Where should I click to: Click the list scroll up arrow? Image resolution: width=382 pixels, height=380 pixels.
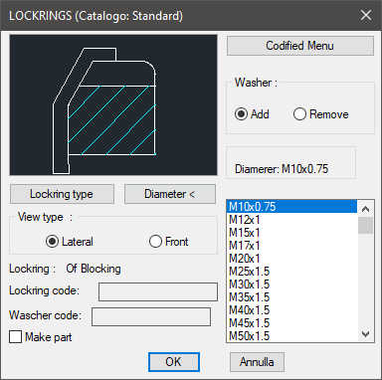[366, 209]
